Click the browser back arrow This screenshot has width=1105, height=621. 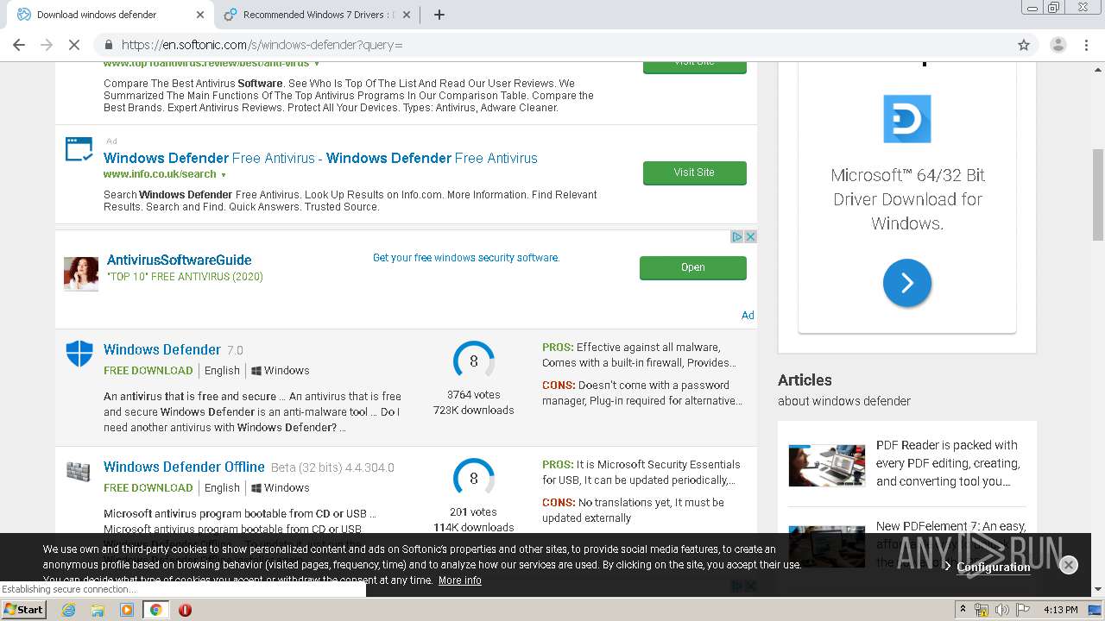coord(19,45)
